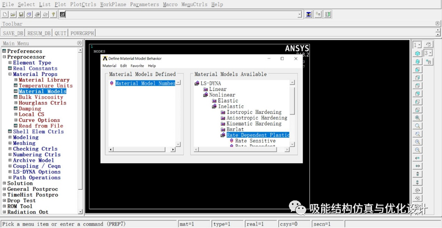Open the Material menu in dialog
Screen dimensions: 442x228
pyautogui.click(x=110, y=66)
